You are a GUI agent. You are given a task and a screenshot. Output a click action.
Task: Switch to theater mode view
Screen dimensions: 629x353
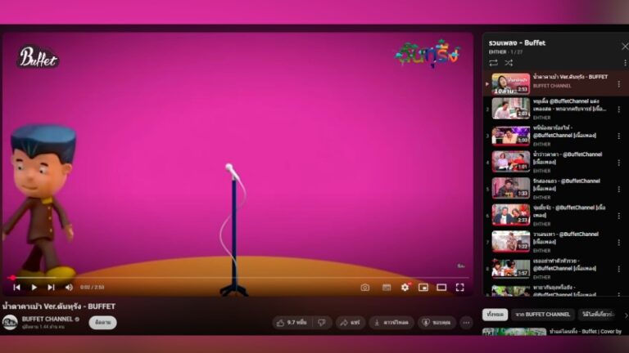441,288
